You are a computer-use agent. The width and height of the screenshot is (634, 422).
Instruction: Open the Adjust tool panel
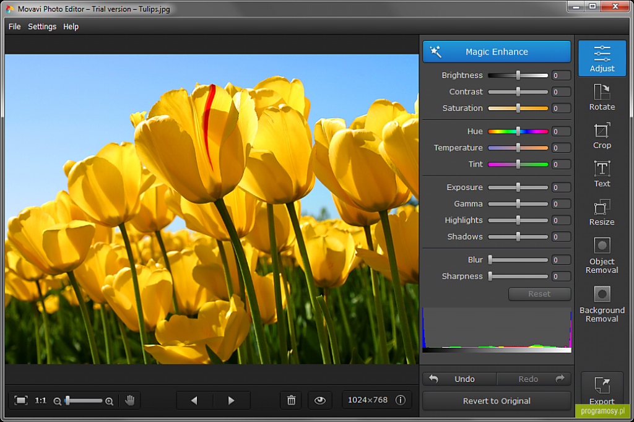pyautogui.click(x=602, y=58)
